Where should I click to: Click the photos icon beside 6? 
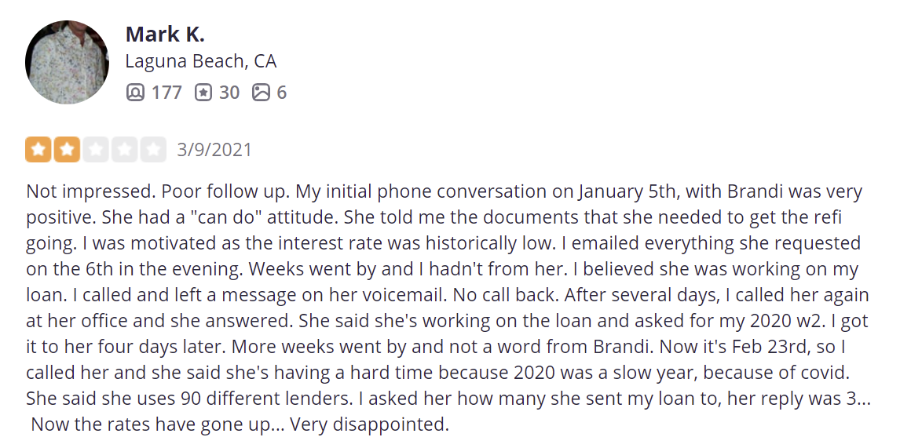[261, 93]
